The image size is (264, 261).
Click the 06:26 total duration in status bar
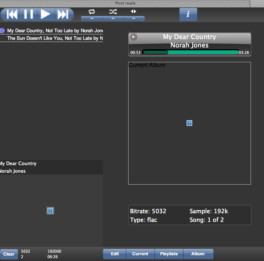[53, 257]
